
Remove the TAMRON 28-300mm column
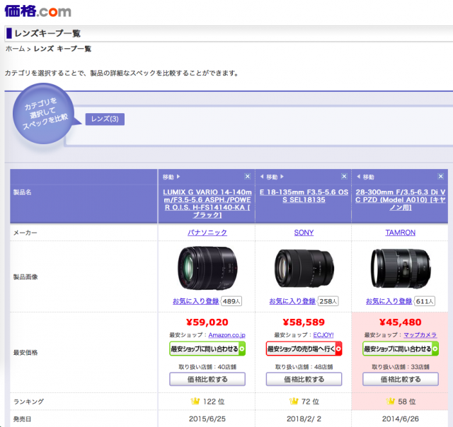[440, 176]
